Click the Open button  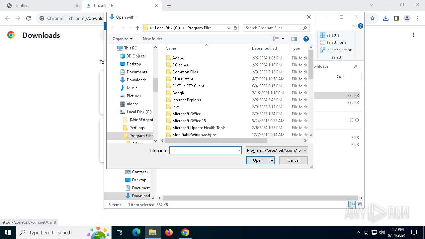(x=258, y=160)
